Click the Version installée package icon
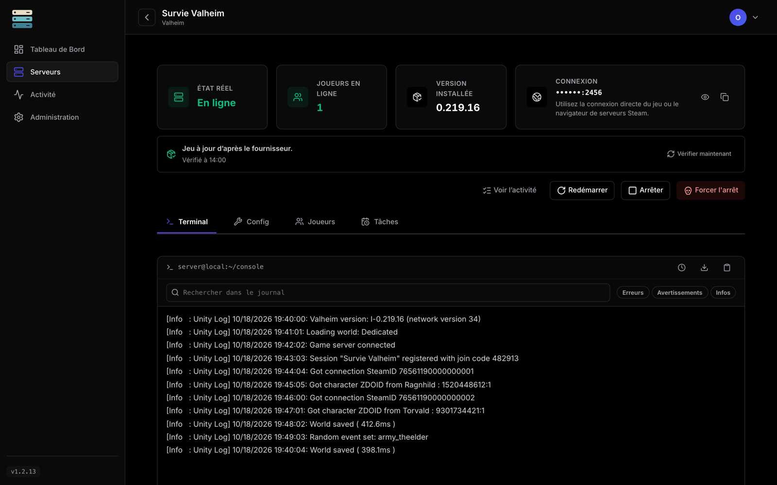The width and height of the screenshot is (777, 485). 417,97
